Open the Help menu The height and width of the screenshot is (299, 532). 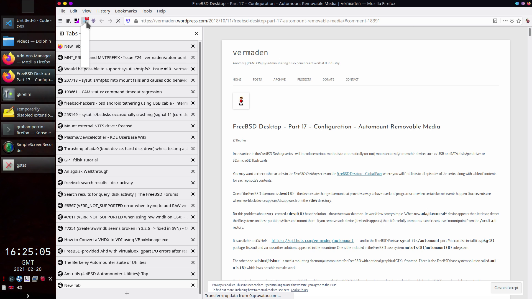(x=161, y=11)
